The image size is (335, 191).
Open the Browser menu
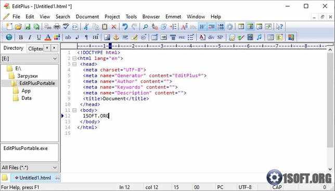151,17
